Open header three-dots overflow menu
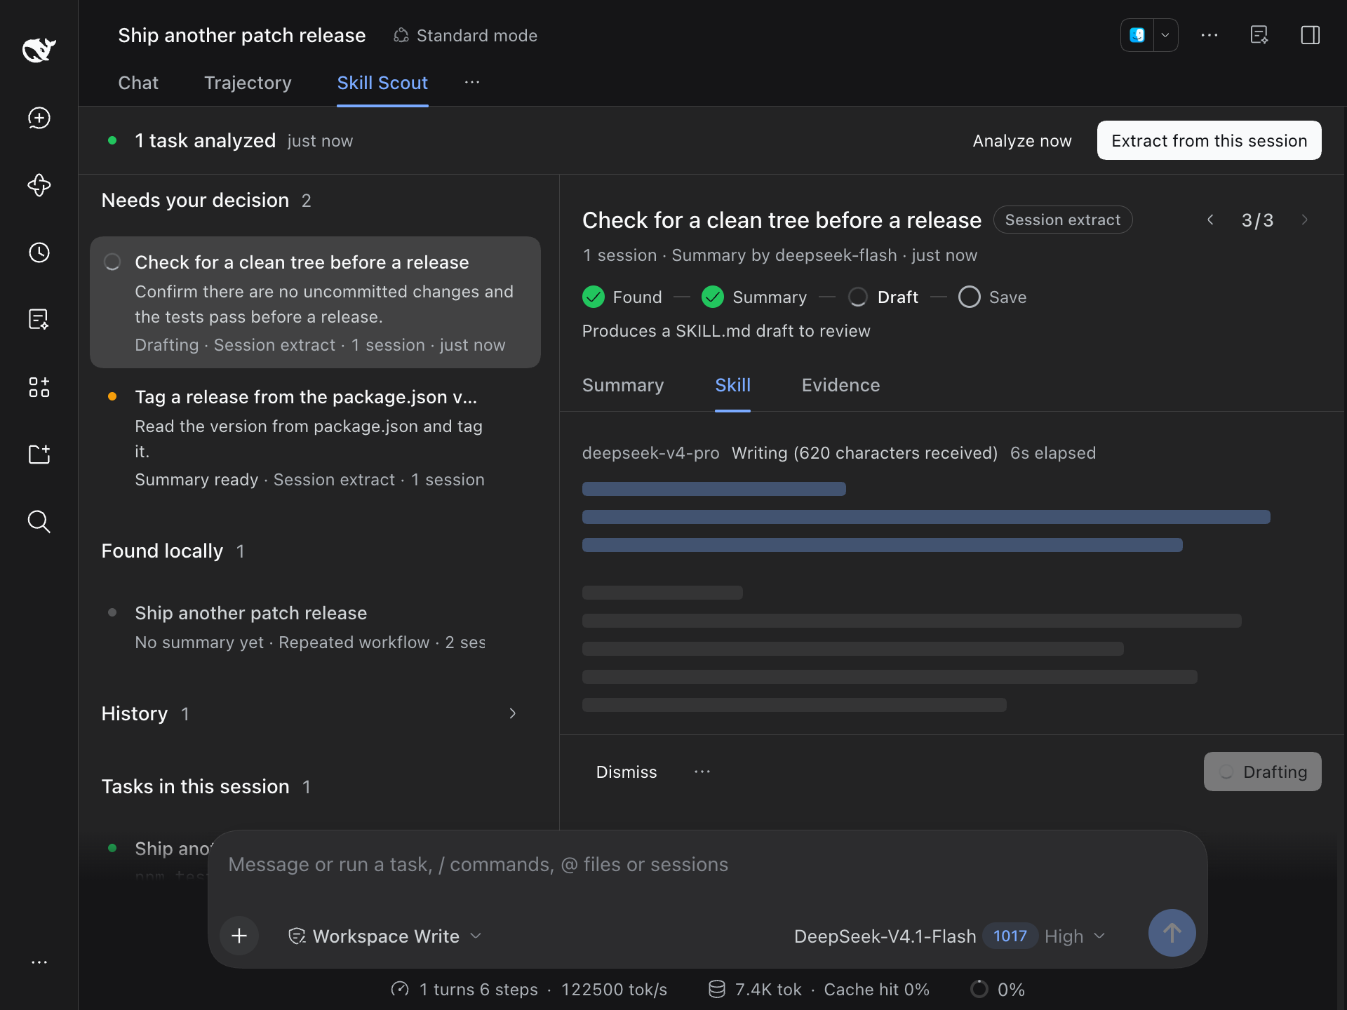Screen dimensions: 1347x1010 (1209, 35)
